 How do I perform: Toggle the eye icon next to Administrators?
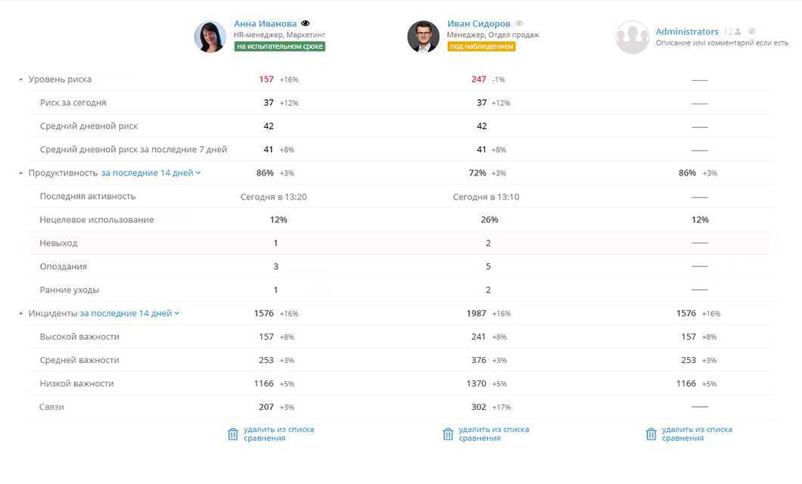tap(751, 32)
